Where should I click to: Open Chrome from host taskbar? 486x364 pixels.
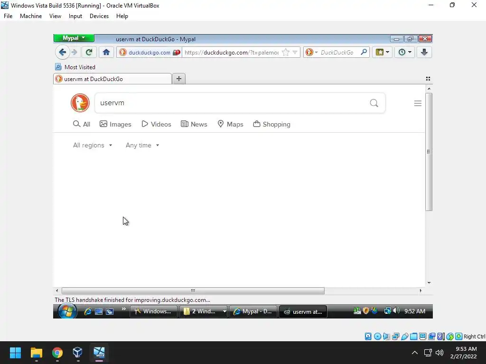tap(57, 353)
